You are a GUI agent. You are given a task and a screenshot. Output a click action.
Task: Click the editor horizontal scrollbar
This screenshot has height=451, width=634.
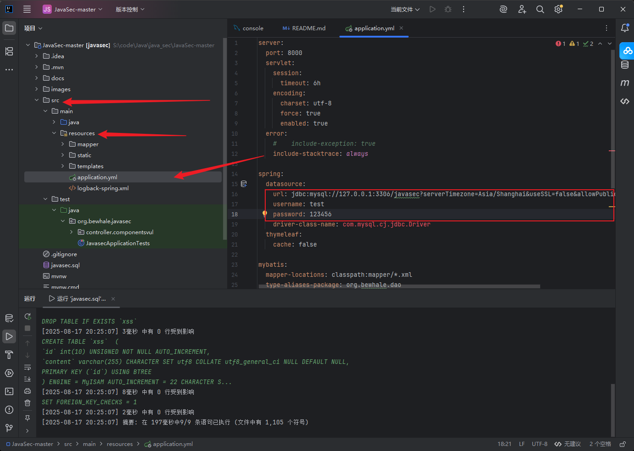[403, 286]
